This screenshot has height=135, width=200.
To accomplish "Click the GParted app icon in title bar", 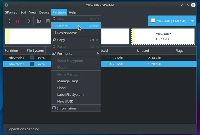I will 6,5.
